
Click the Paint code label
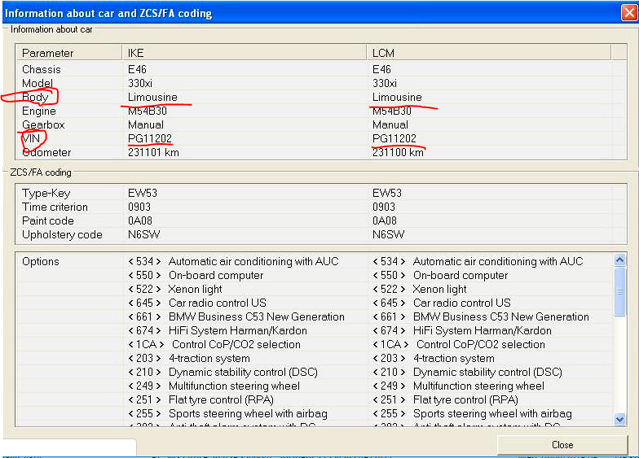(48, 221)
